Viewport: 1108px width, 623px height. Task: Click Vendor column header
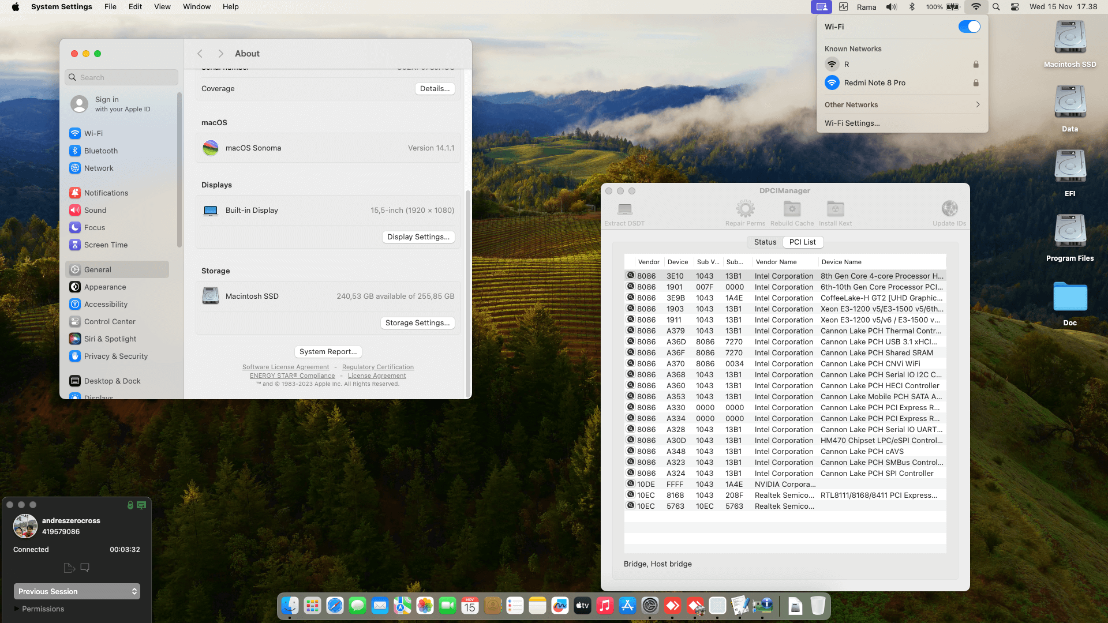point(649,262)
